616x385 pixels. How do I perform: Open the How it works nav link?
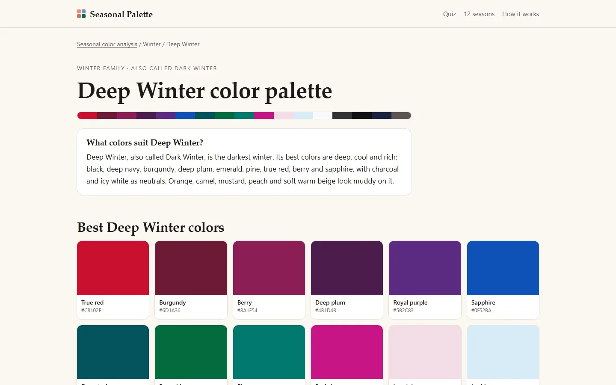pos(521,14)
